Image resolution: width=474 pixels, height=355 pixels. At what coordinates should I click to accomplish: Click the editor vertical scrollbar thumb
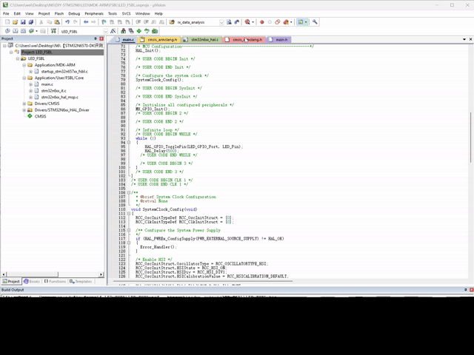471,138
